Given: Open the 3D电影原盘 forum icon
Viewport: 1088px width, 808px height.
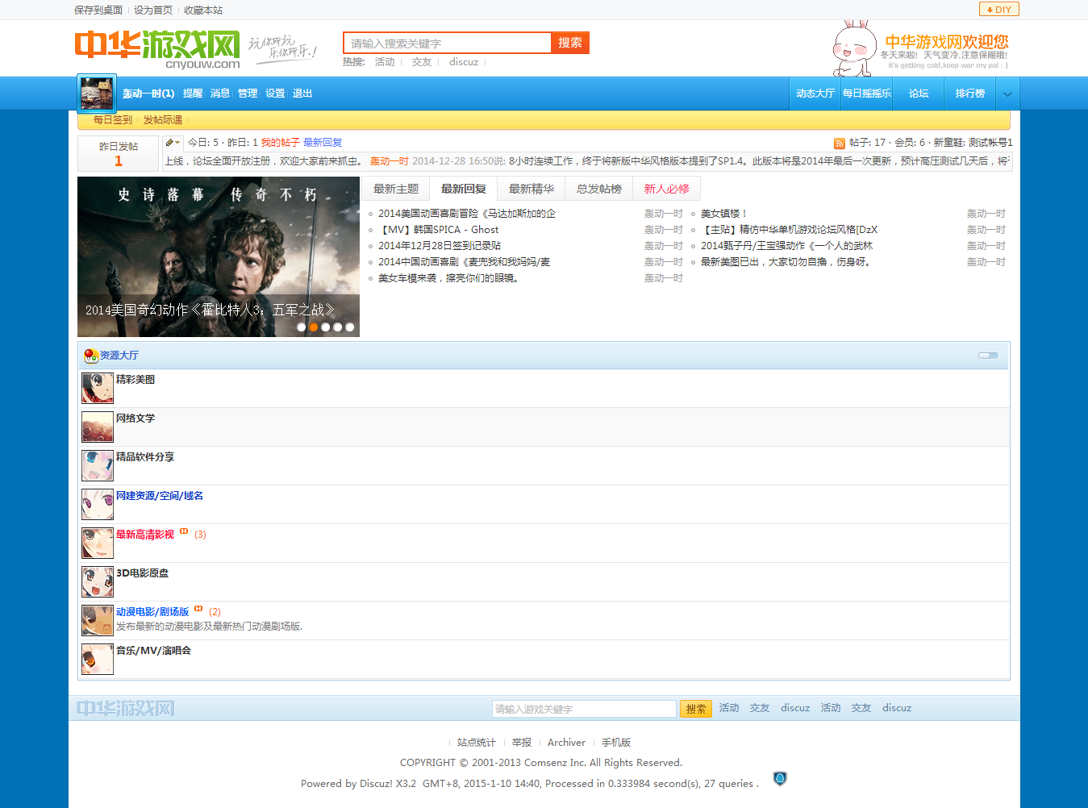Looking at the screenshot, I should pyautogui.click(x=98, y=582).
